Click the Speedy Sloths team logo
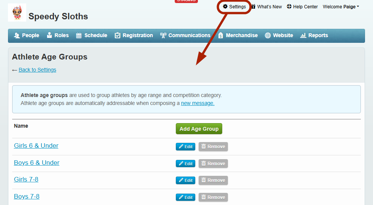The image size is (373, 205). (x=17, y=13)
